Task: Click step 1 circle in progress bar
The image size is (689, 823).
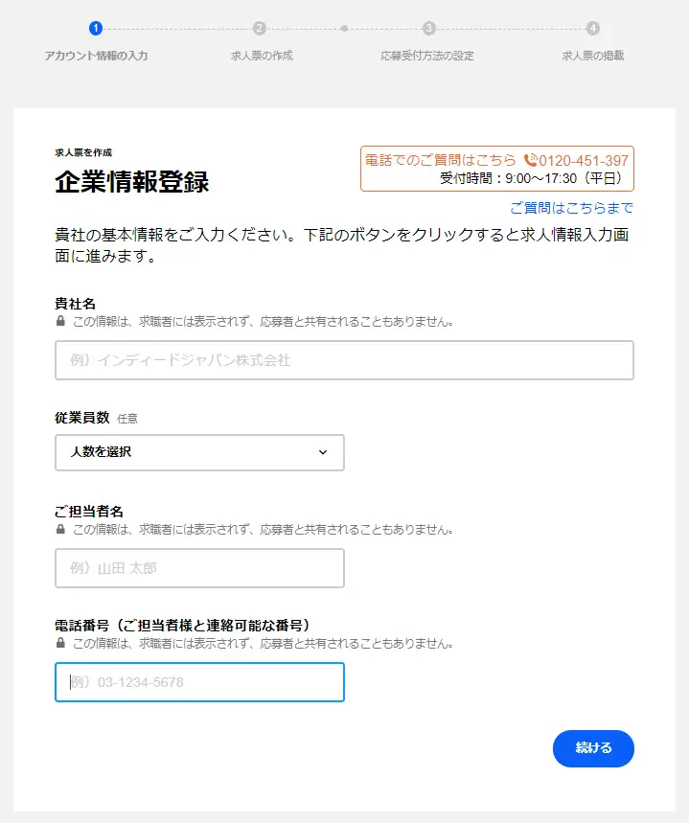Action: (96, 29)
